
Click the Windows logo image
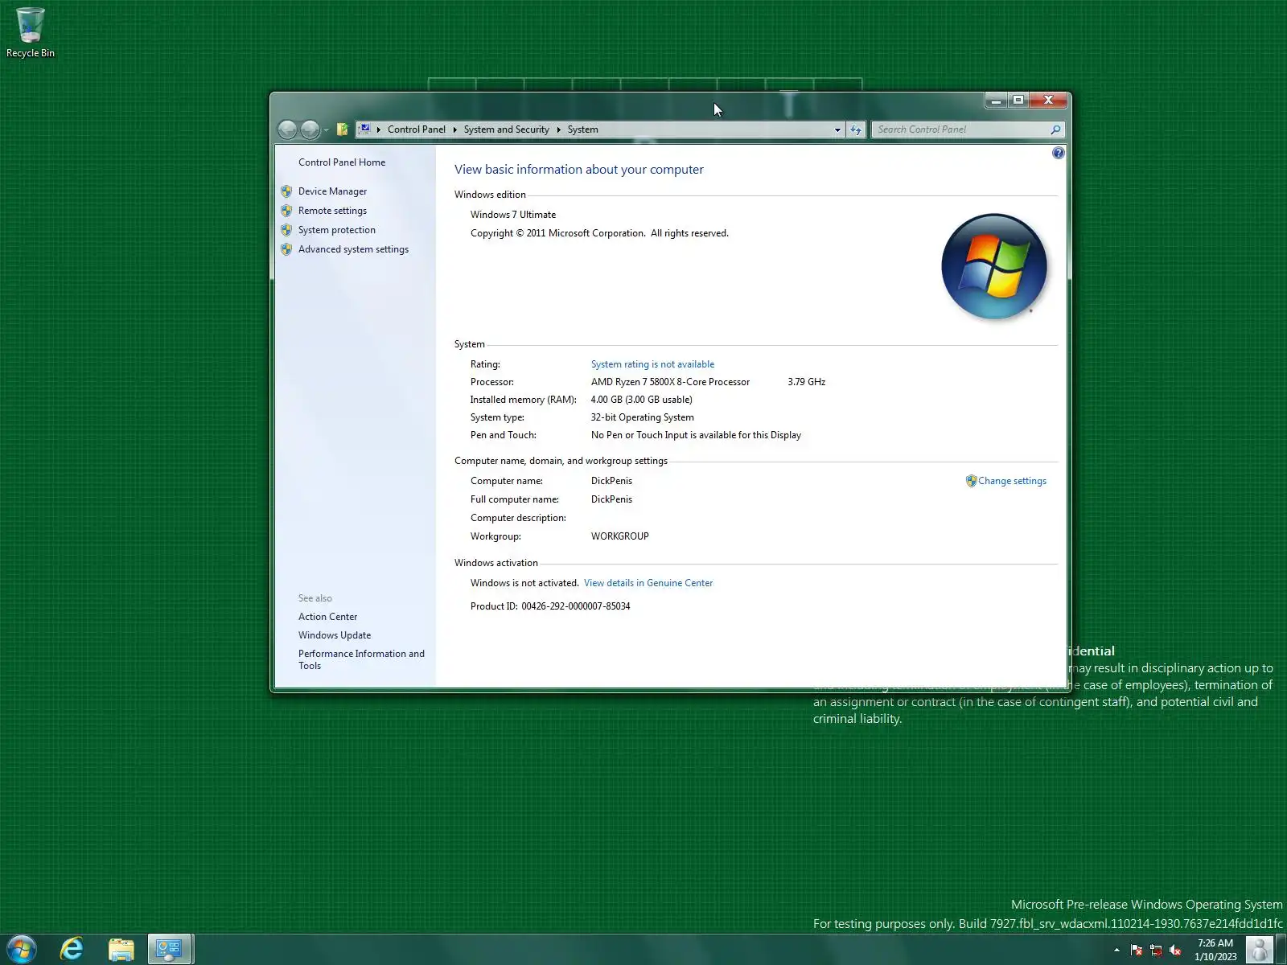(x=994, y=266)
